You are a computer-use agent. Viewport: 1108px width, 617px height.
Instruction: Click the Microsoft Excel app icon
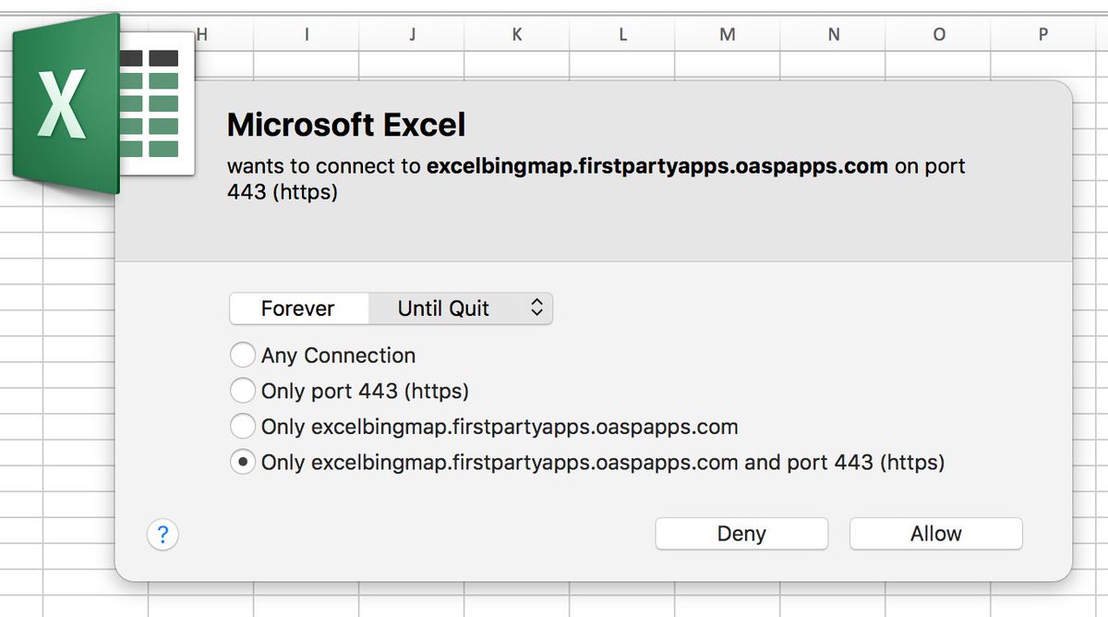point(103,103)
